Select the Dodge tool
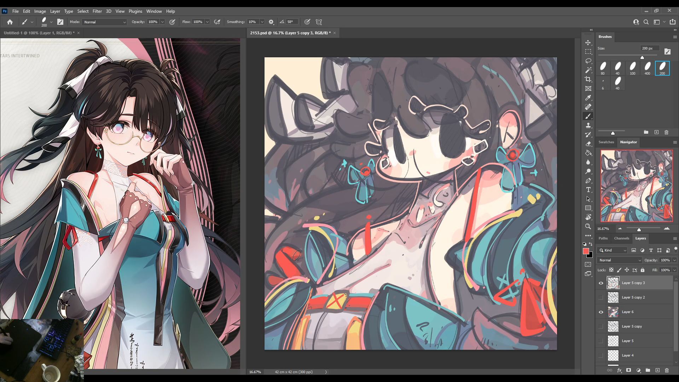Viewport: 679px width, 382px height. [x=588, y=171]
